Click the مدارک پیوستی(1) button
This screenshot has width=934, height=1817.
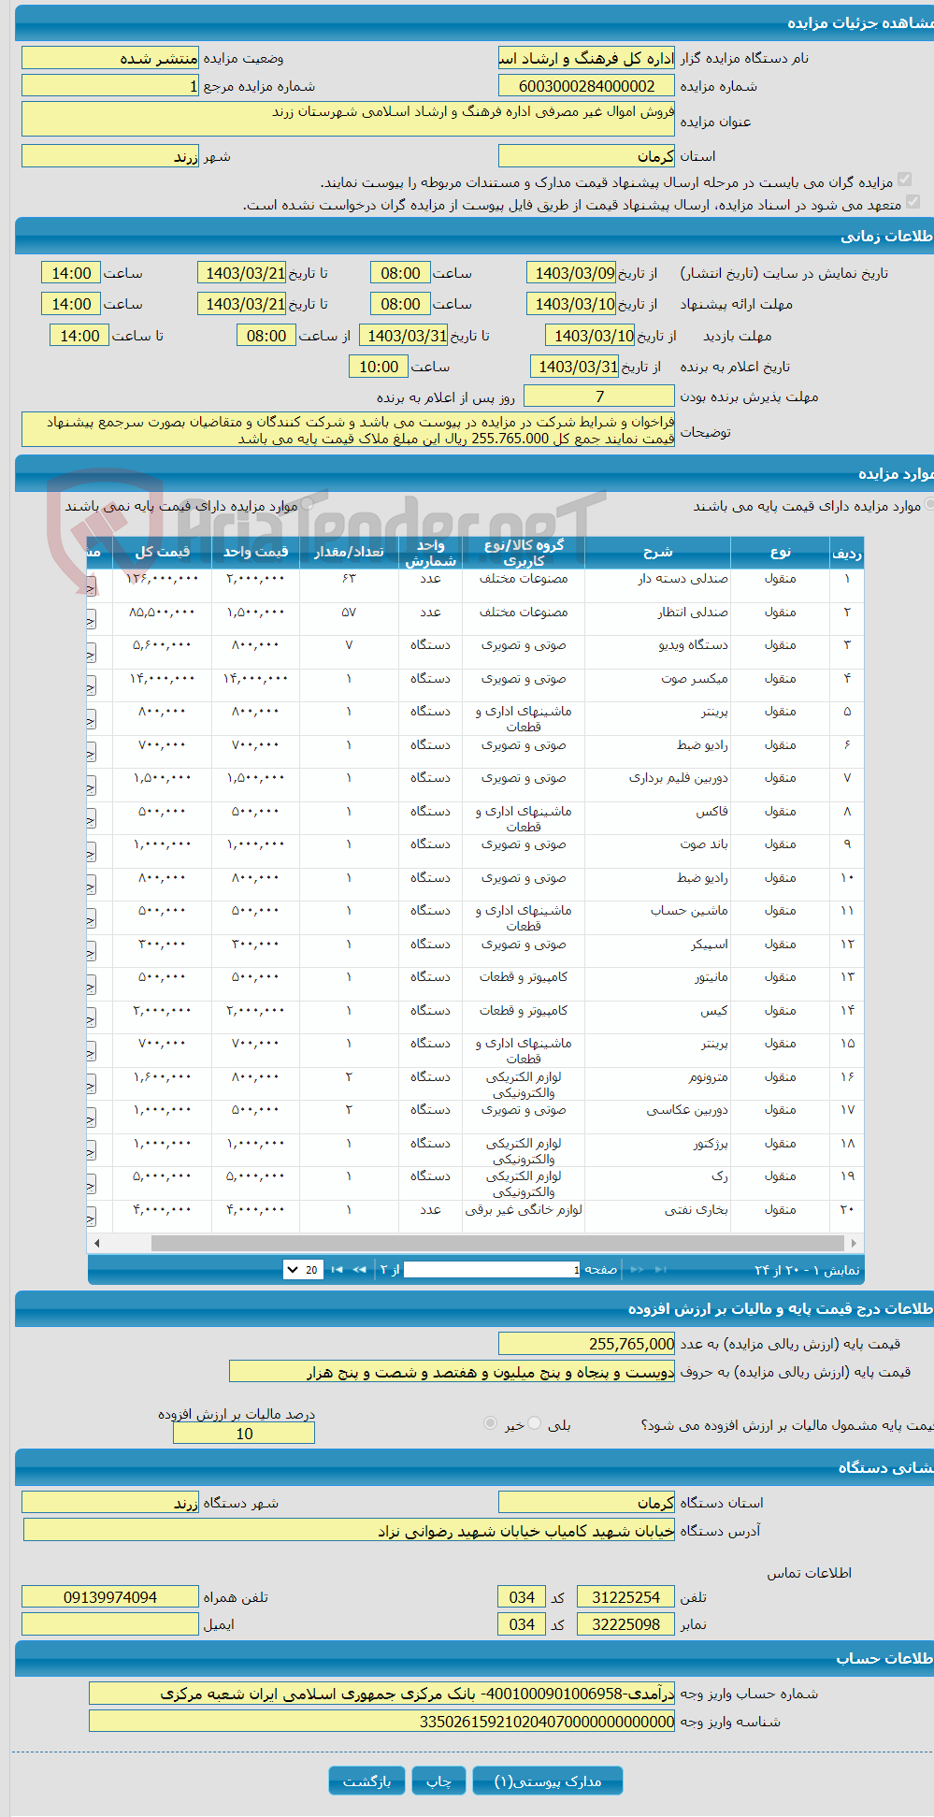click(x=548, y=1781)
